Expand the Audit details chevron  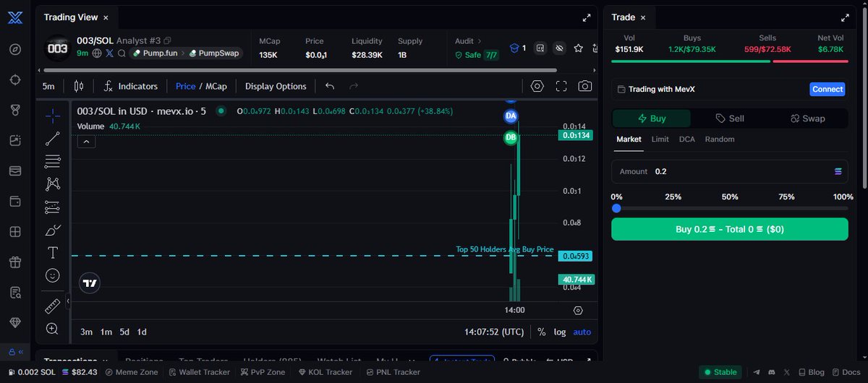tap(478, 41)
